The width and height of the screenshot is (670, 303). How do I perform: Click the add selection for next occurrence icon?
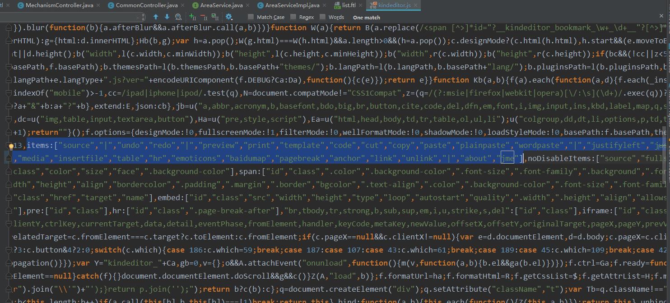(x=191, y=17)
